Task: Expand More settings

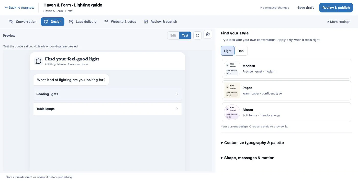Action: point(339,22)
